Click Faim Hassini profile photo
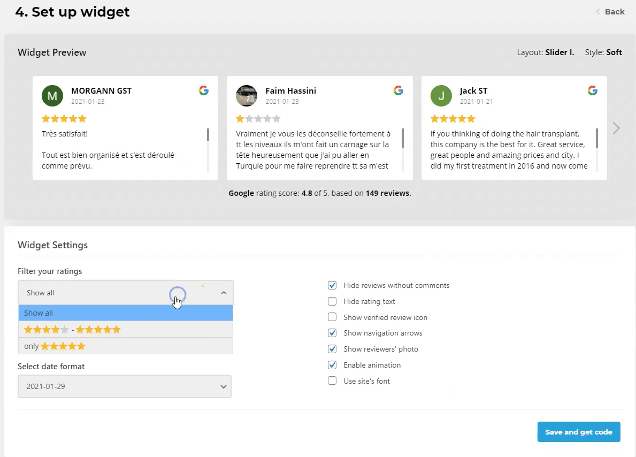The image size is (636, 457). [247, 96]
